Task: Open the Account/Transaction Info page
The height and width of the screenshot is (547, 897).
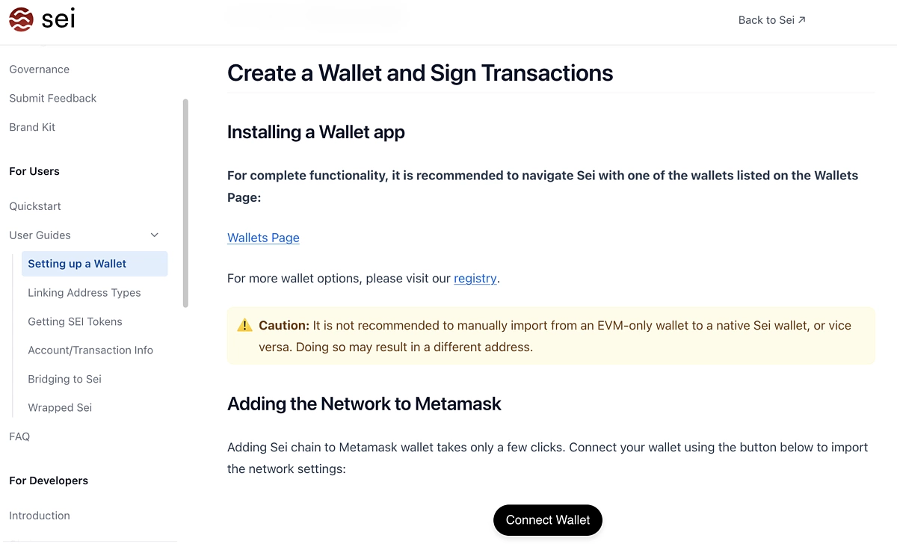Action: pos(90,350)
